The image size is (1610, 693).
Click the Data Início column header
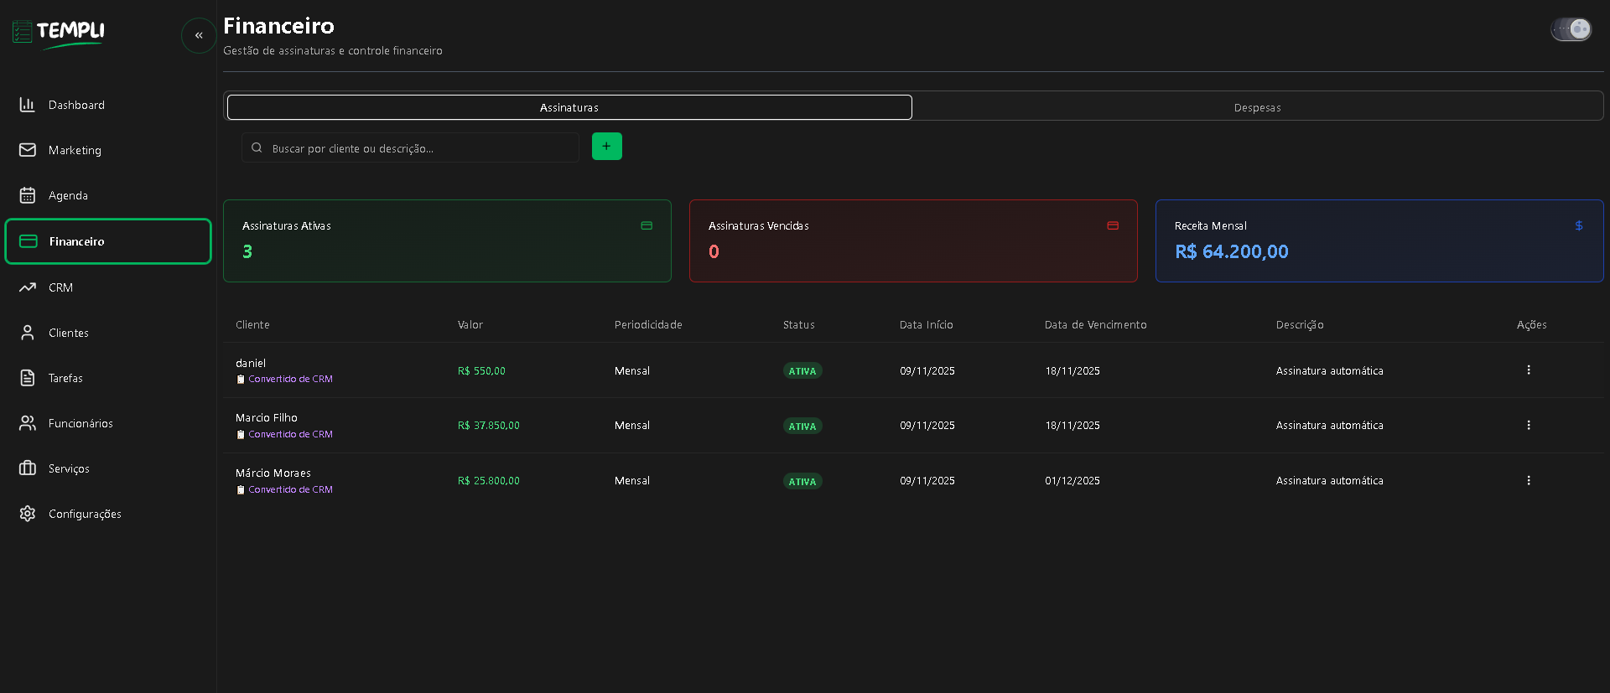[x=927, y=325]
